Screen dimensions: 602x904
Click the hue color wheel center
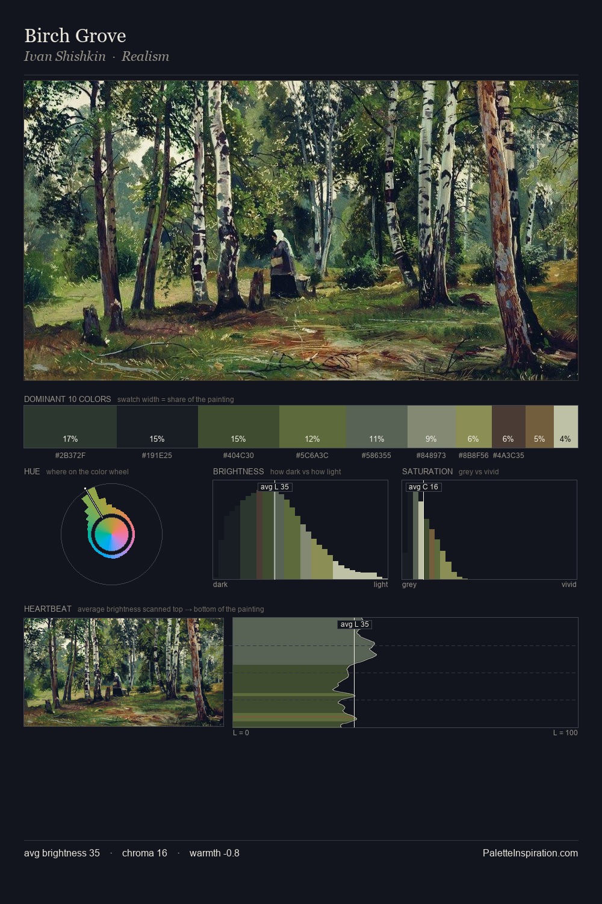111,534
